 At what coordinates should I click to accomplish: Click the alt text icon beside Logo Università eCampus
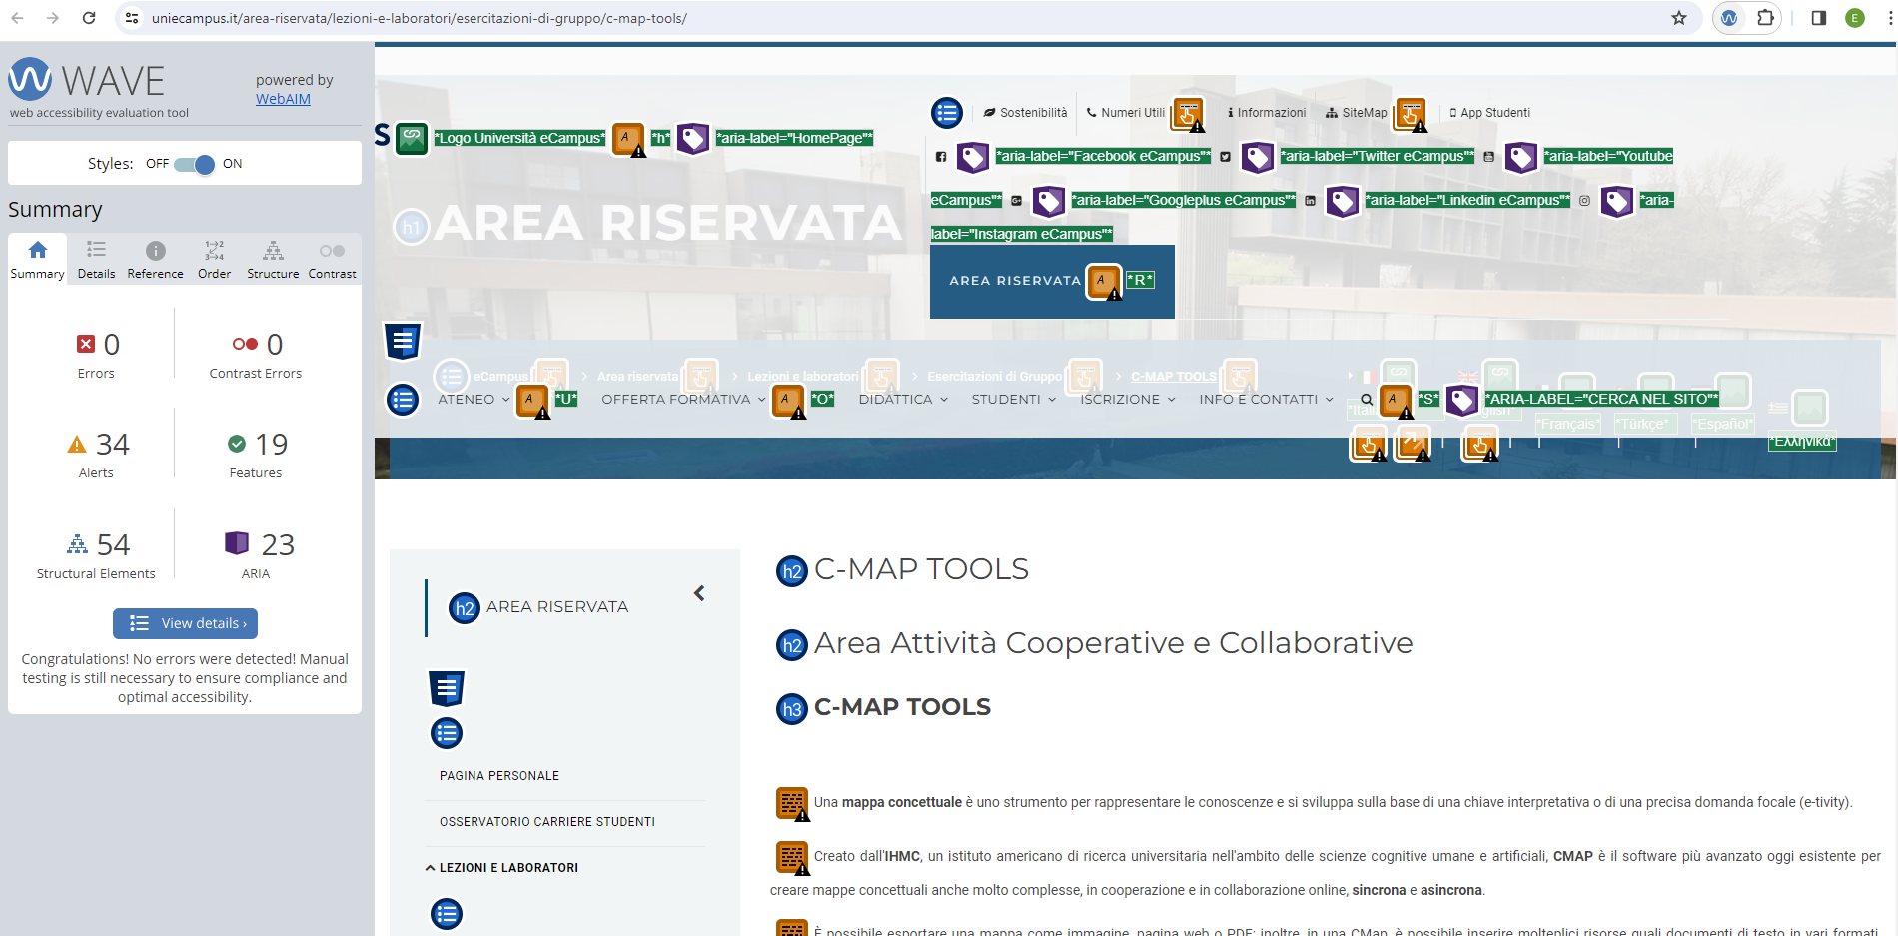point(412,138)
